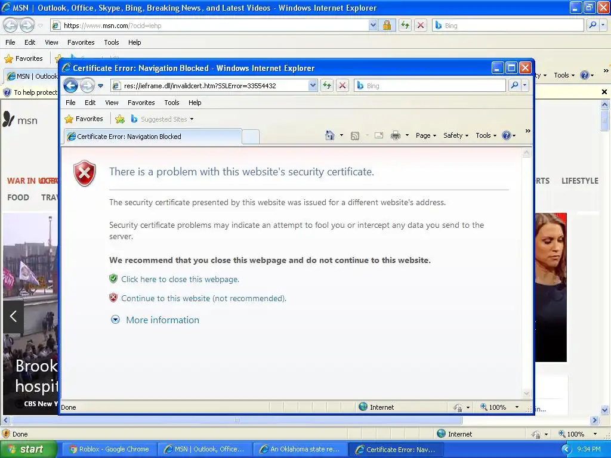Click Refresh icon in Certificate Error window
This screenshot has height=458, width=611.
[327, 85]
